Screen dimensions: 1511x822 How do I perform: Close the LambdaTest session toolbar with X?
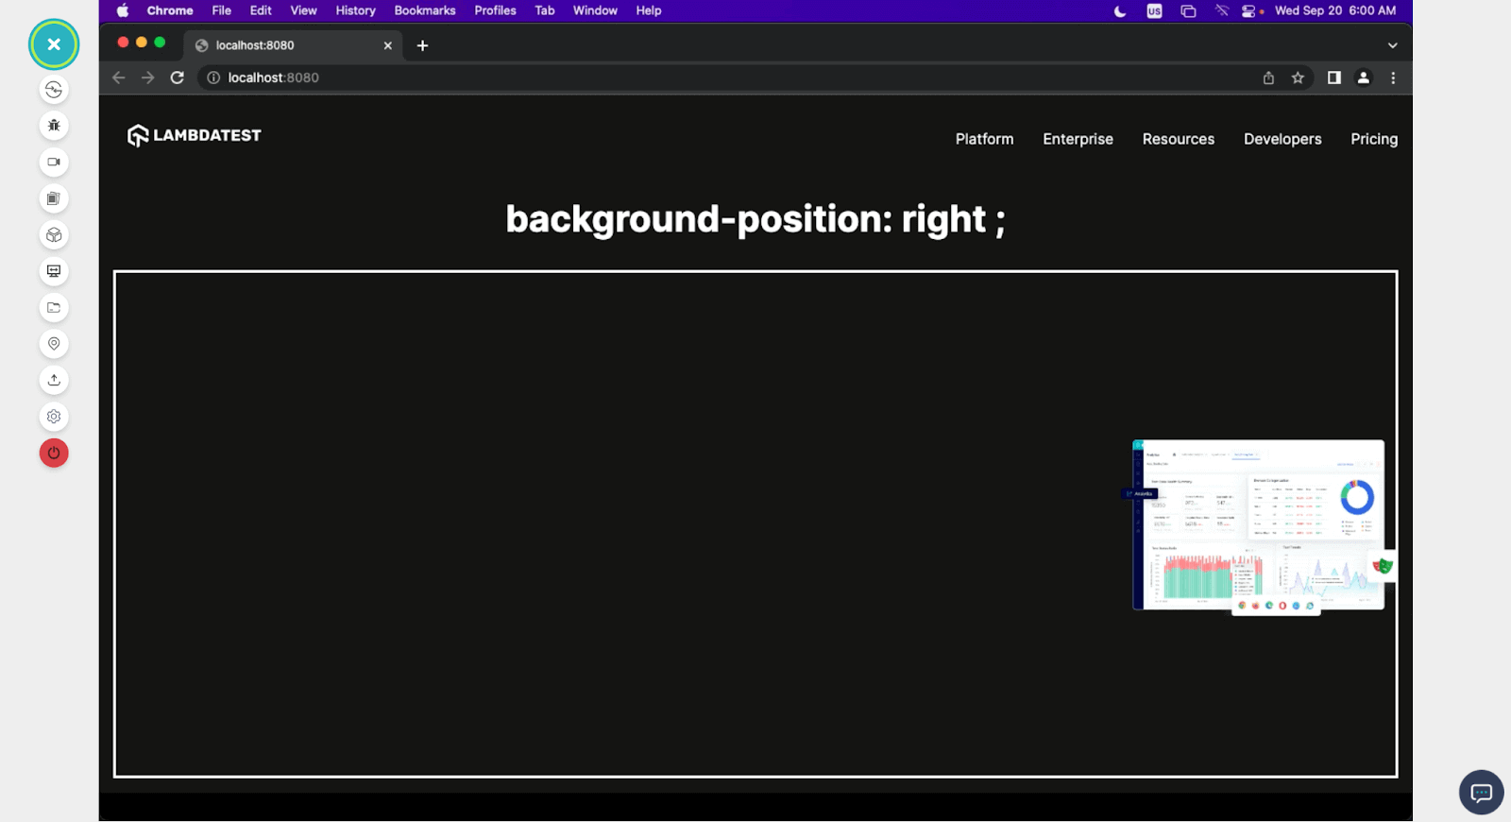54,44
